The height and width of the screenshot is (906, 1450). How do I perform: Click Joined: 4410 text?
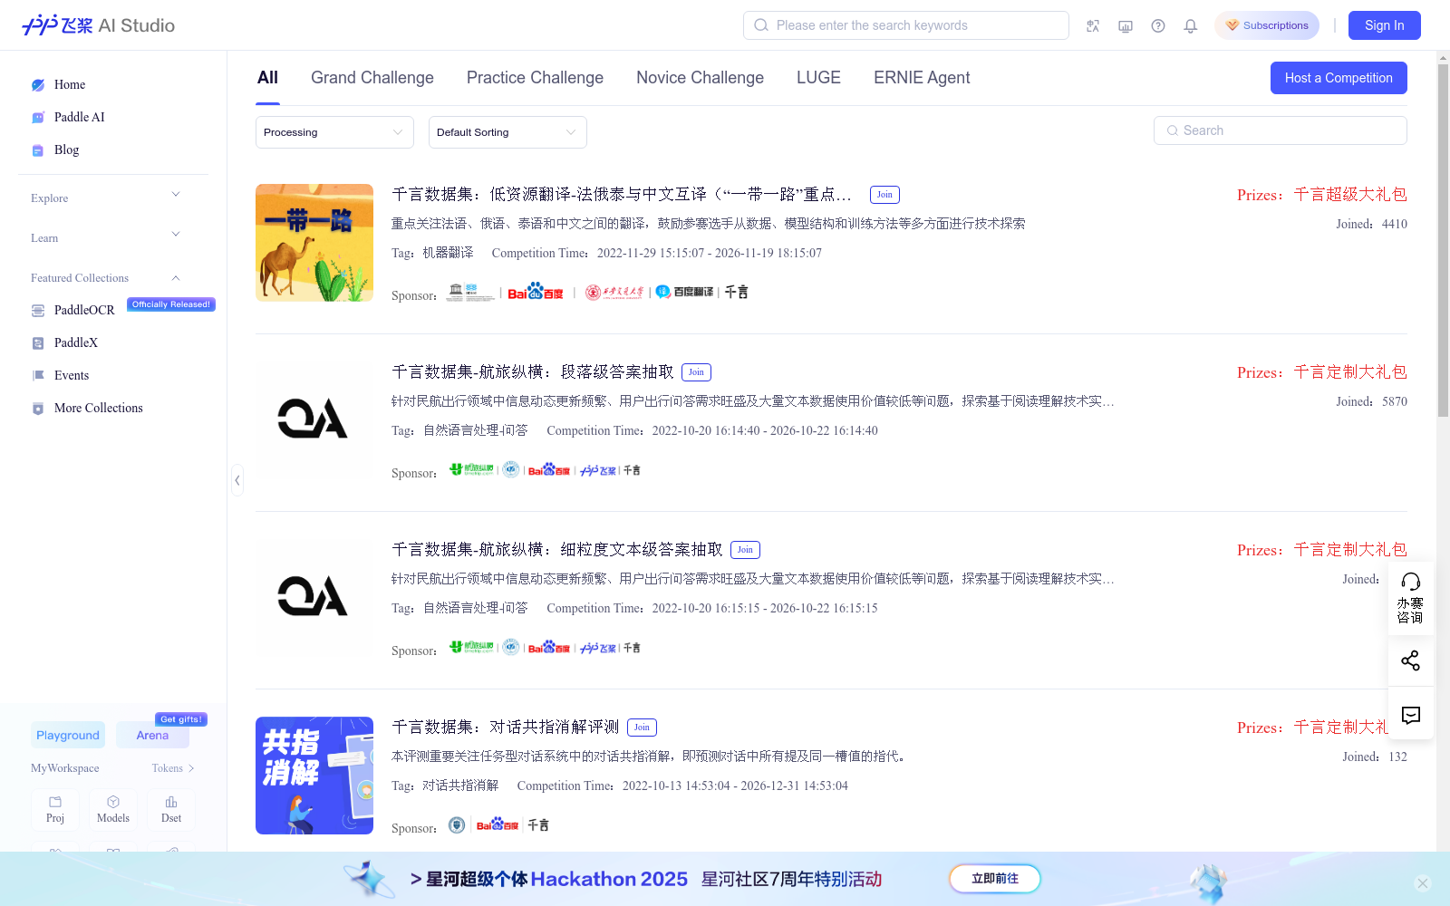(x=1371, y=225)
